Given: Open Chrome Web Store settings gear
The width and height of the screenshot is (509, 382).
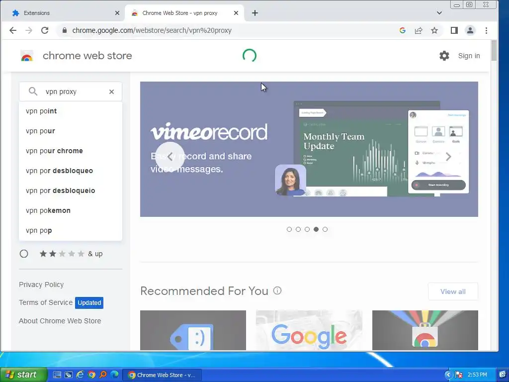Looking at the screenshot, I should [x=444, y=56].
